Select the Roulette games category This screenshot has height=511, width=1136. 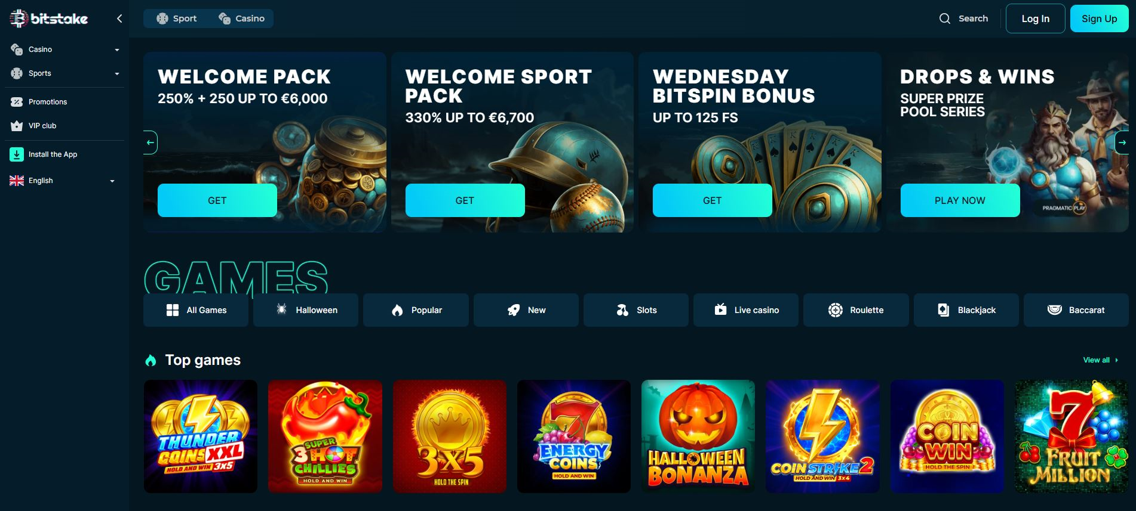[x=856, y=310]
